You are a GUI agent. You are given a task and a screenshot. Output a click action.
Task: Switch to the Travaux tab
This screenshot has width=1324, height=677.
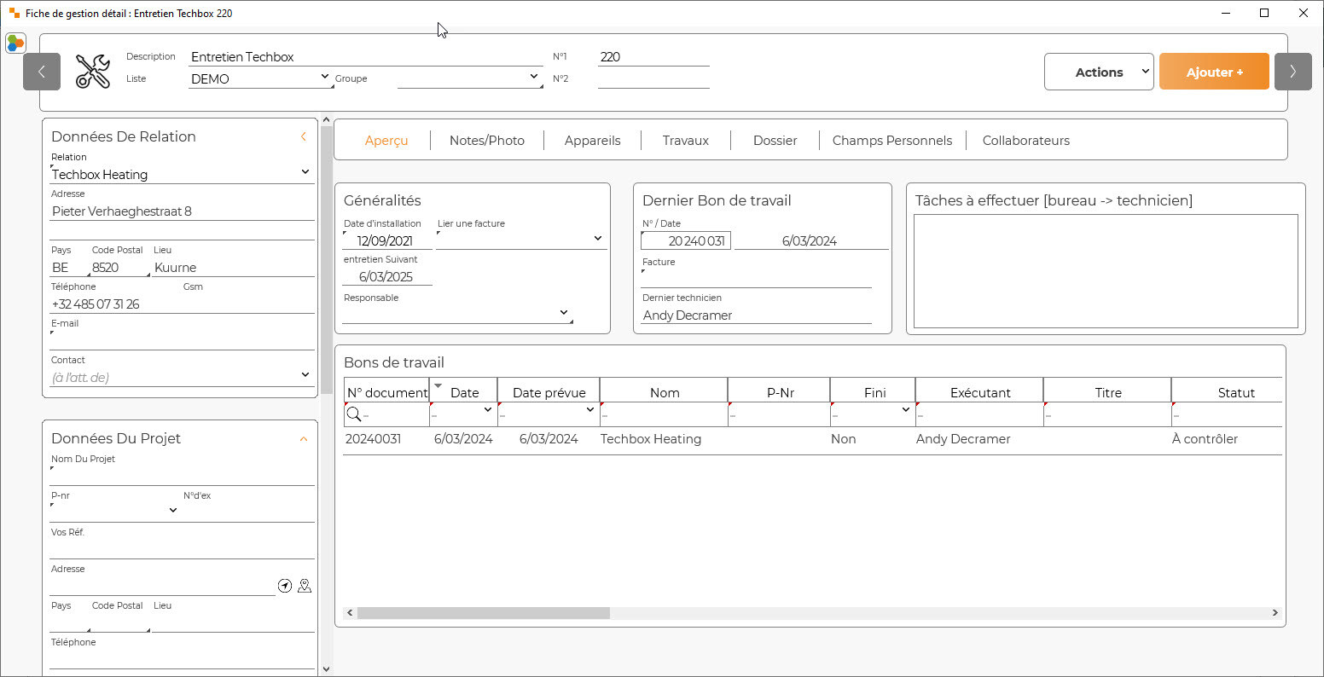[686, 141]
